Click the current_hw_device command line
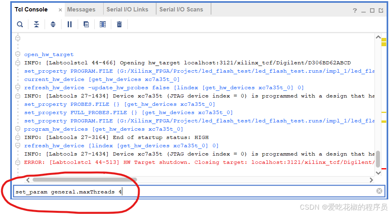Viewport: 389px width, 214px height. 102,79
